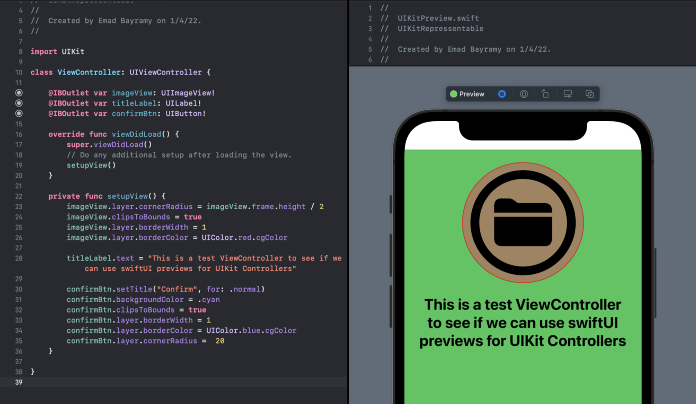This screenshot has width=696, height=404.
Task: Duplicate the preview using the plus icon
Action: coord(589,93)
